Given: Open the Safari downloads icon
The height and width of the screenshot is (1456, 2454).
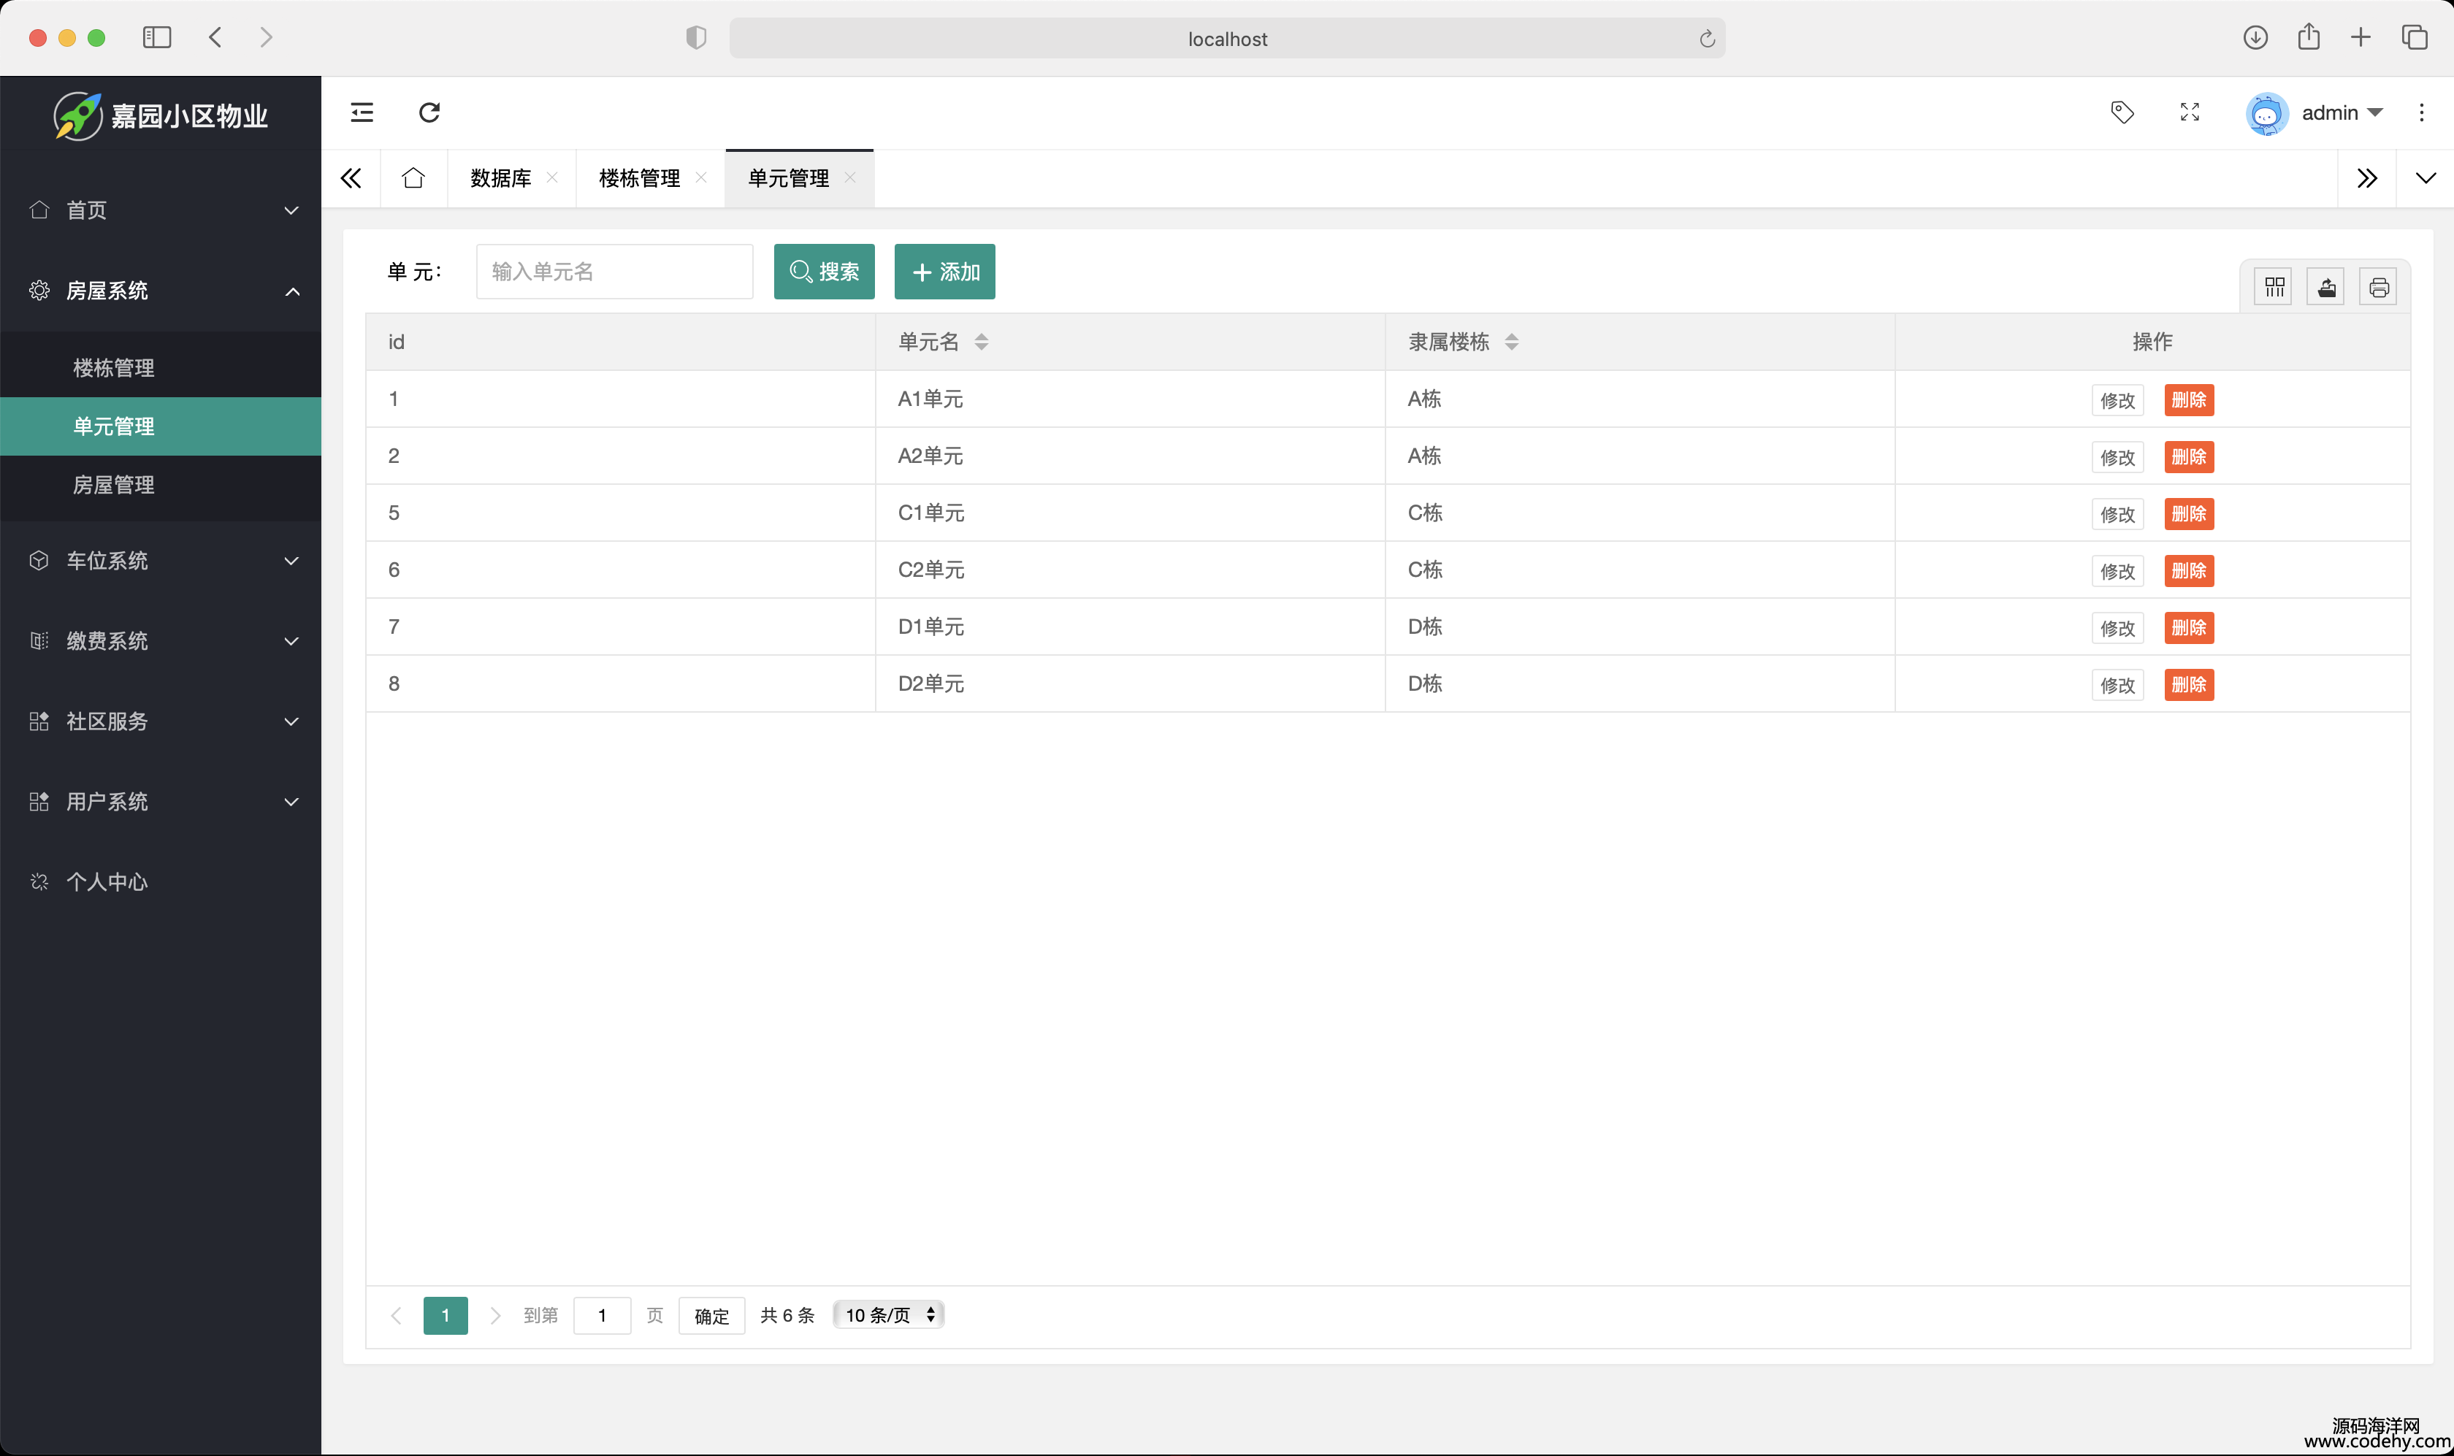Looking at the screenshot, I should click(2255, 37).
